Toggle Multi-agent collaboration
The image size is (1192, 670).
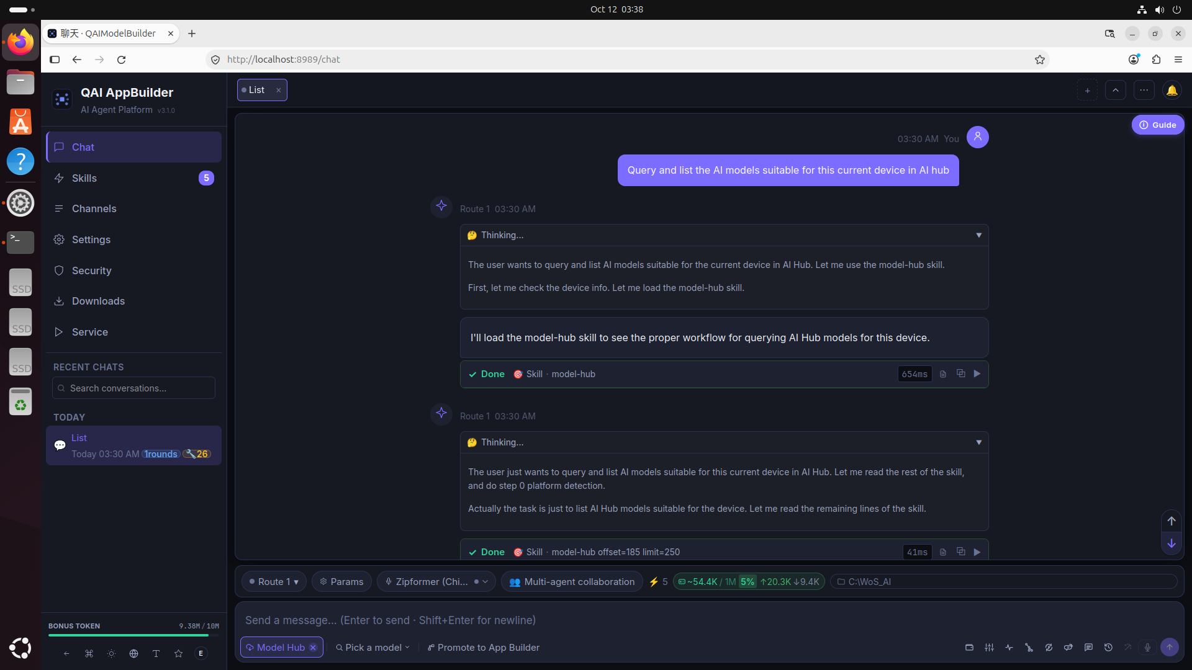pos(572,582)
